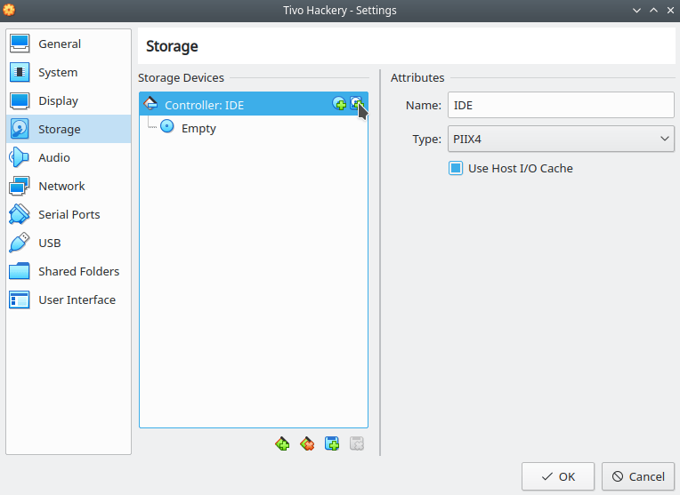Select the Controller: IDE row
Screen dimensions: 680x495
(x=254, y=104)
